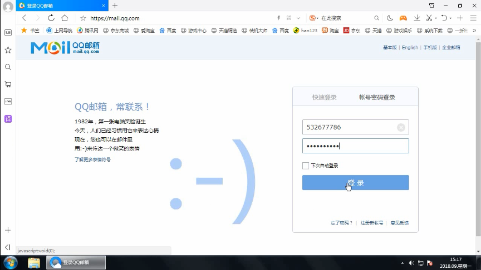Open the 忘了密码 link

[341, 223]
